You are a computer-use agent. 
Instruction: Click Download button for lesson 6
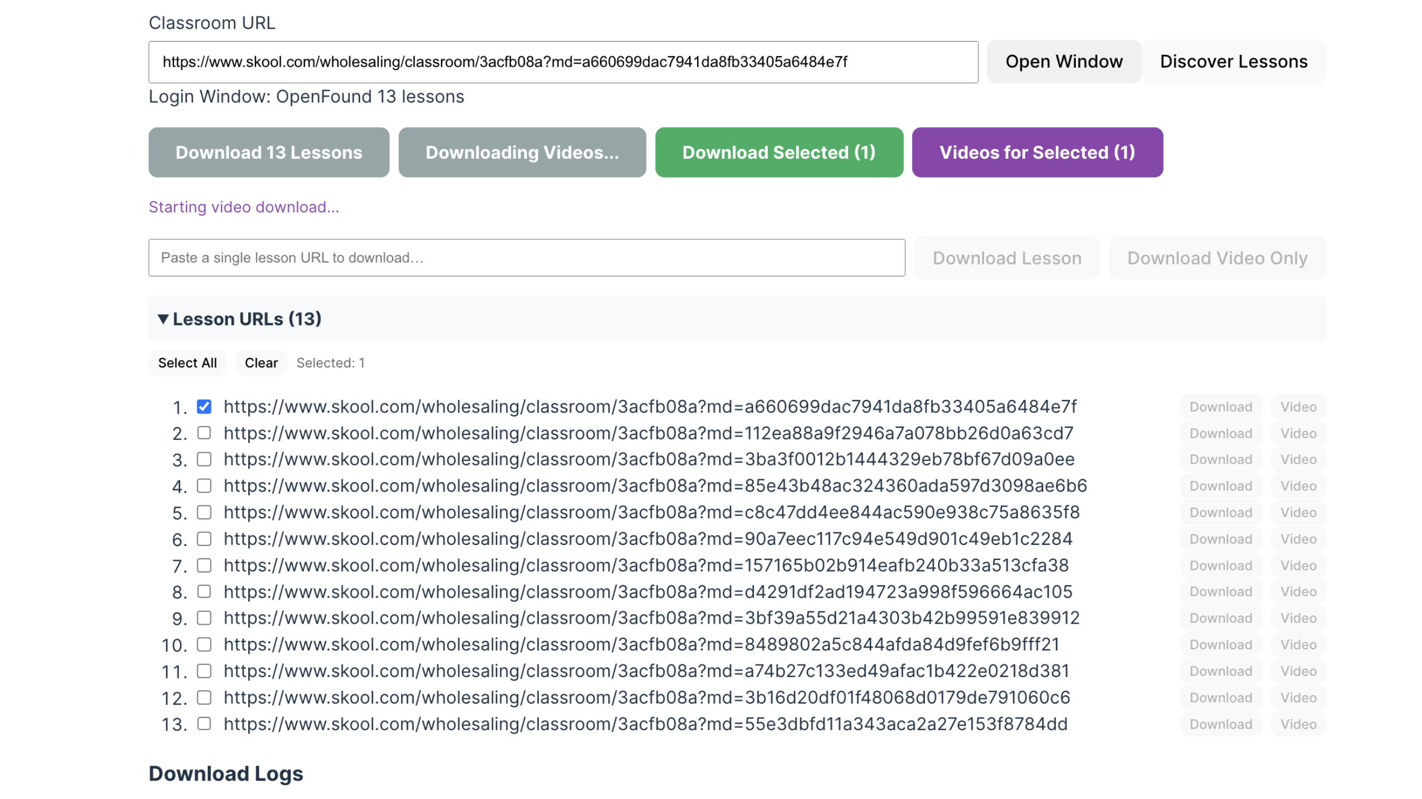pos(1220,539)
